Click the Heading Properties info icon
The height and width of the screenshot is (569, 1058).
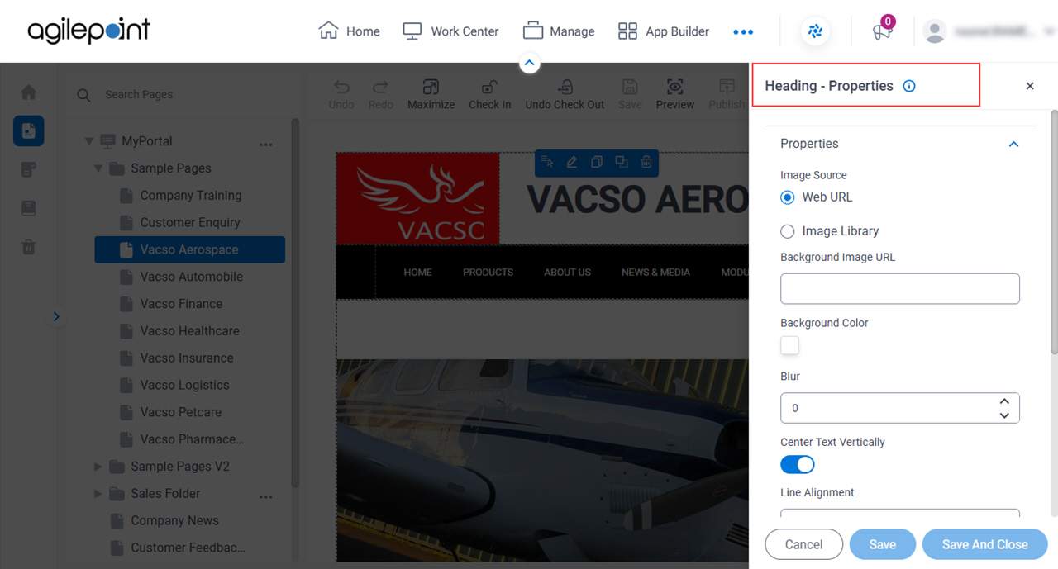(x=909, y=86)
